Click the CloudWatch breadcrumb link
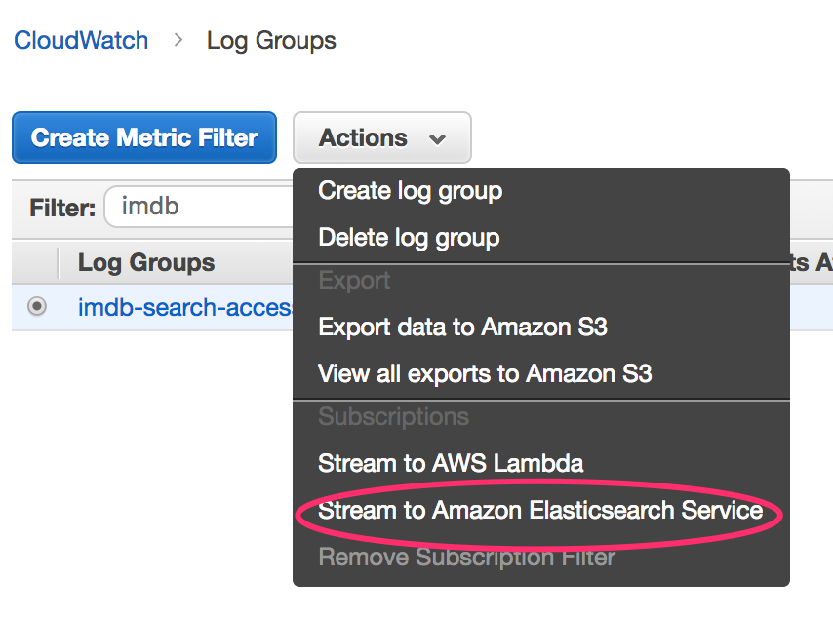 80,41
